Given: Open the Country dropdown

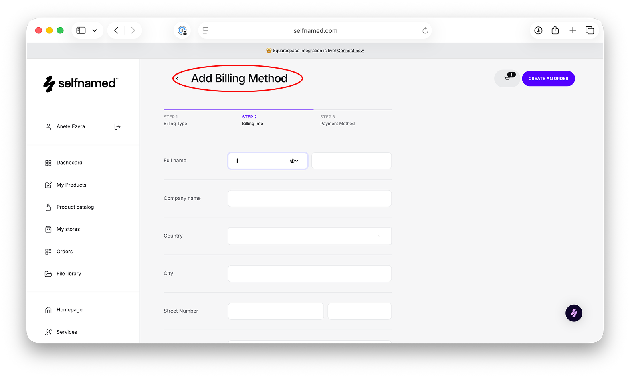Looking at the screenshot, I should tap(310, 236).
